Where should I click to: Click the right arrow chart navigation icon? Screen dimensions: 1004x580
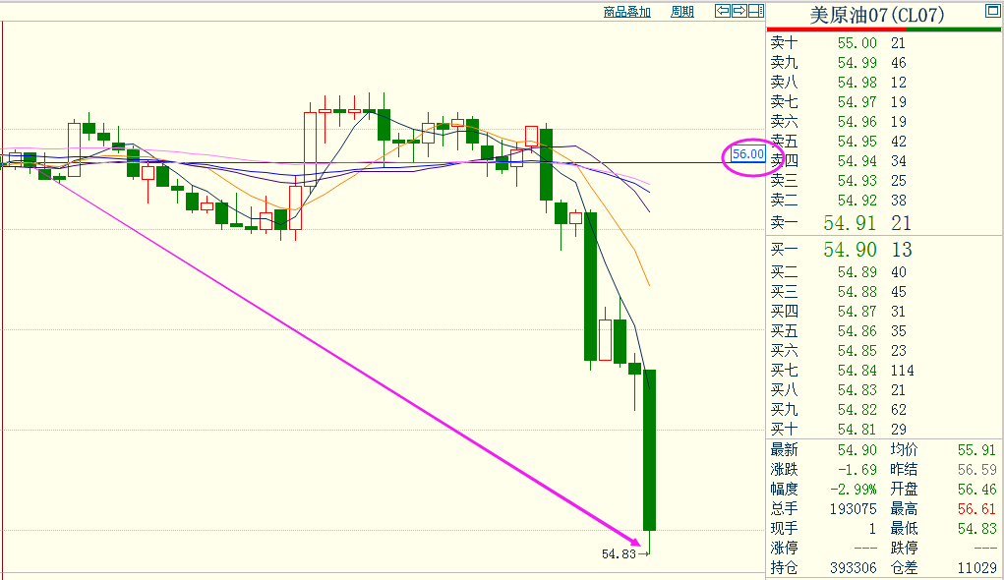[x=738, y=11]
